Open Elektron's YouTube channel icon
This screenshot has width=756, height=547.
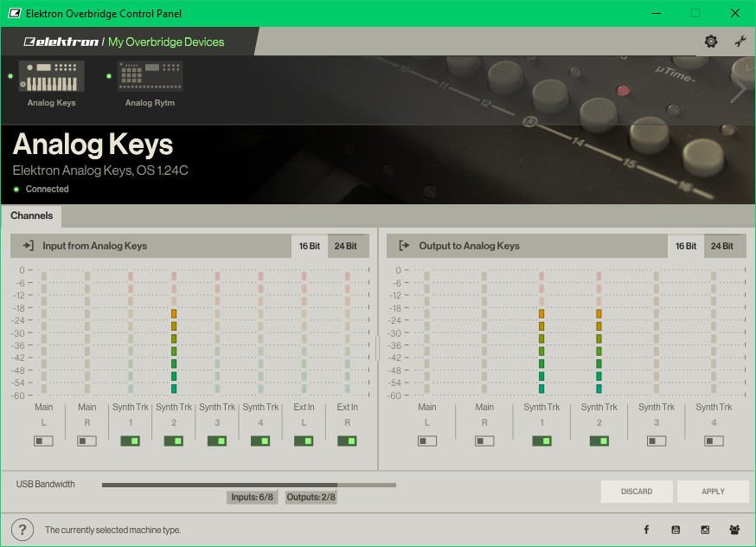(676, 530)
